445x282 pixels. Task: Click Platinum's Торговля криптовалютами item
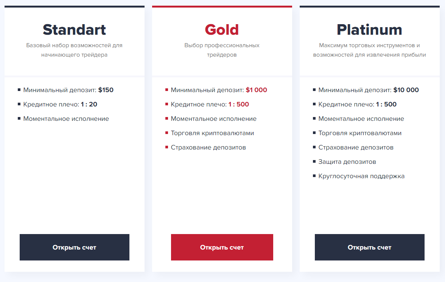[360, 133]
